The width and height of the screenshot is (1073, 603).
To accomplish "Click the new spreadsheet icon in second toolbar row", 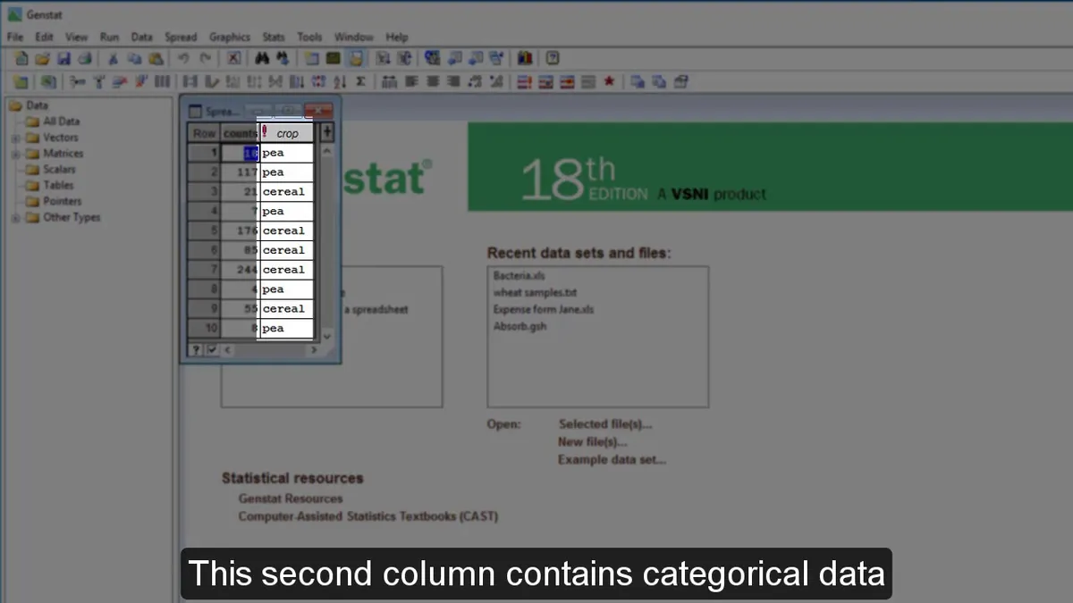I will pos(21,82).
